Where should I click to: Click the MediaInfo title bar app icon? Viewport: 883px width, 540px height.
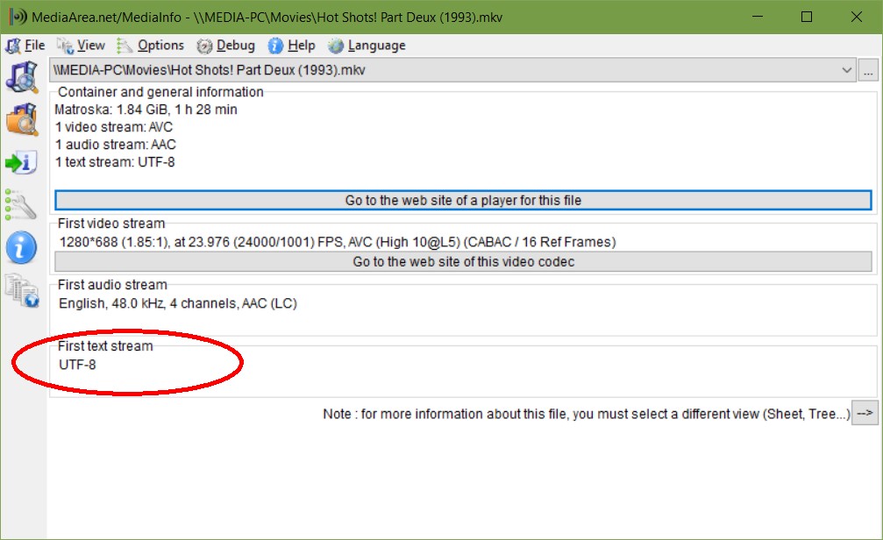18,17
